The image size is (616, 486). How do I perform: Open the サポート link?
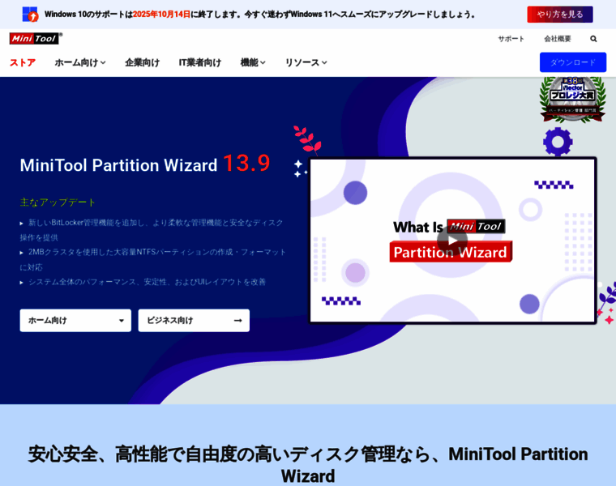[x=511, y=38]
